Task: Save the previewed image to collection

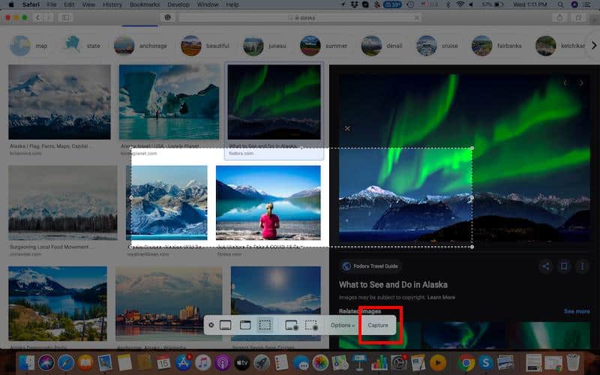Action: 564,266
